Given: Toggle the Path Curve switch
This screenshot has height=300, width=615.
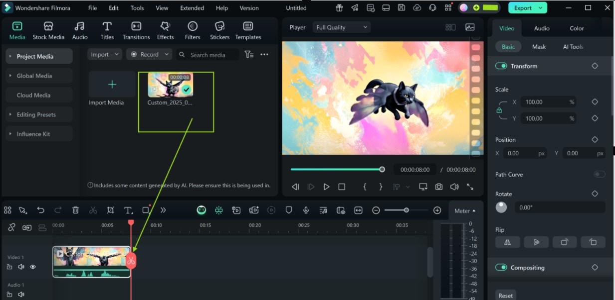Looking at the screenshot, I should click(599, 175).
